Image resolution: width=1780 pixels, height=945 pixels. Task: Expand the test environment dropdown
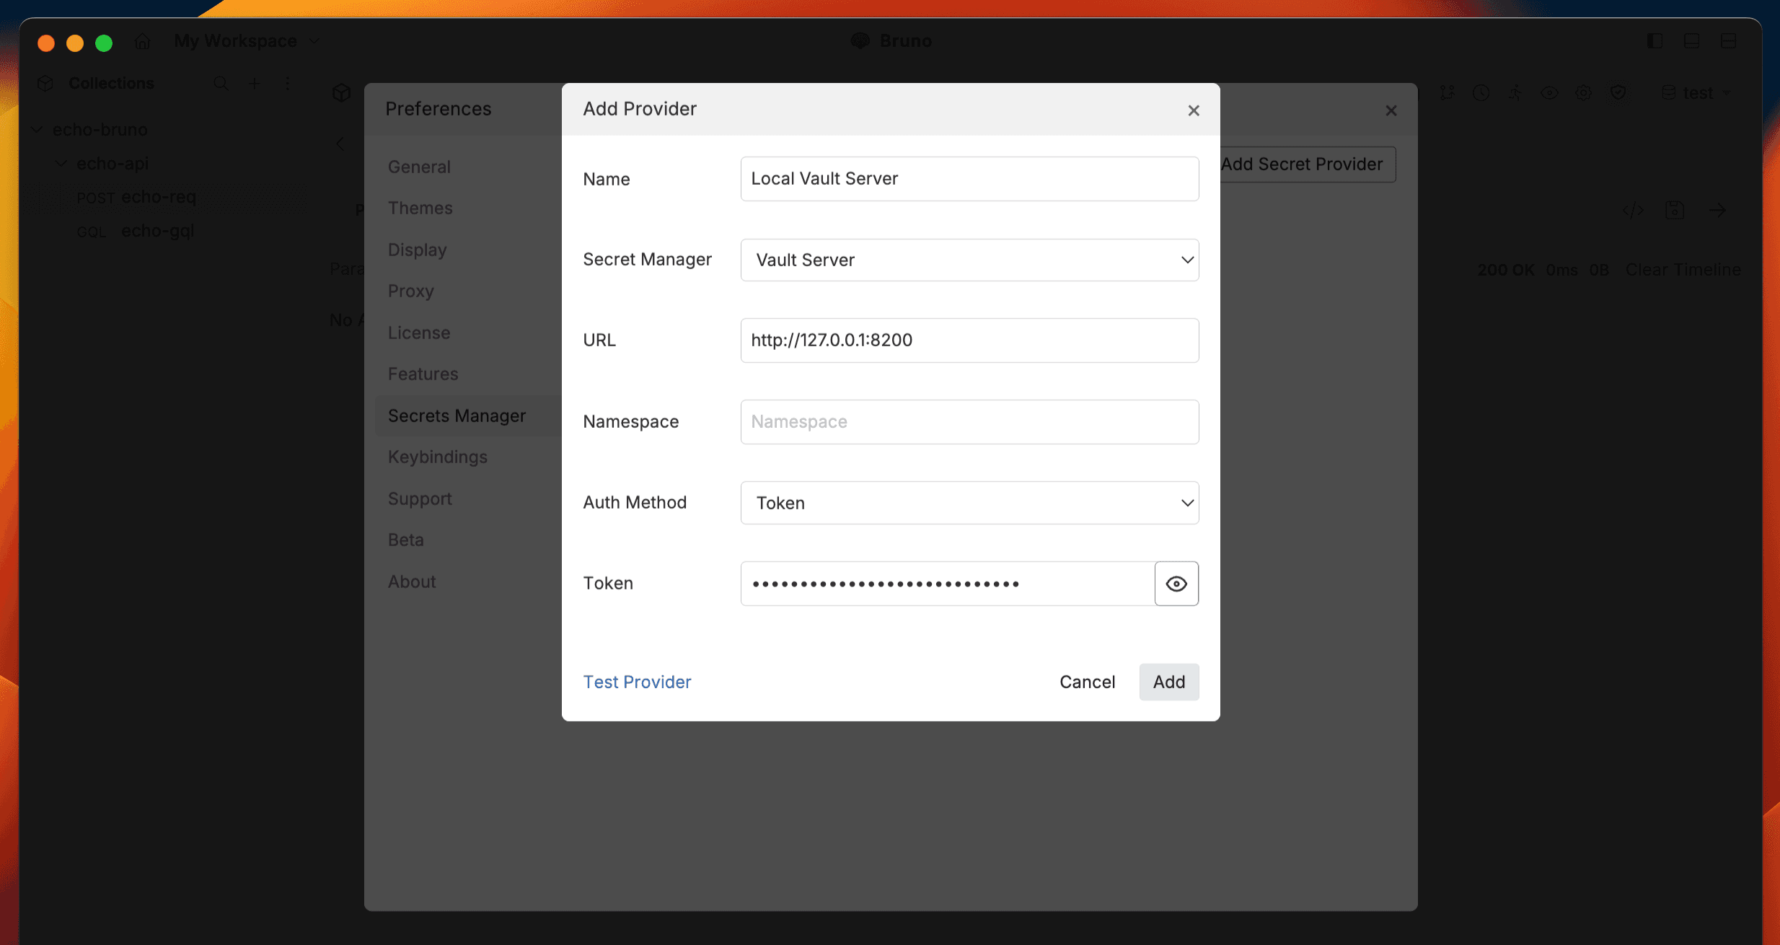pyautogui.click(x=1697, y=93)
